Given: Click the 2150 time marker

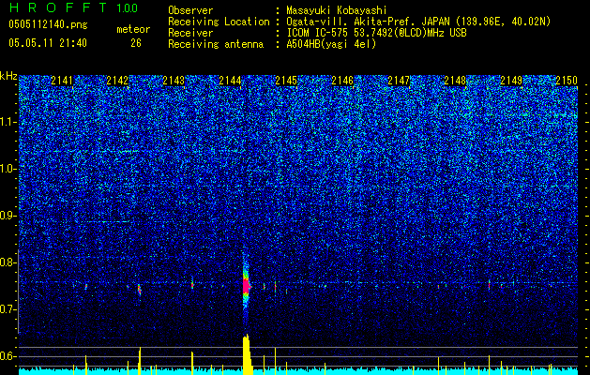Looking at the screenshot, I should tap(567, 81).
